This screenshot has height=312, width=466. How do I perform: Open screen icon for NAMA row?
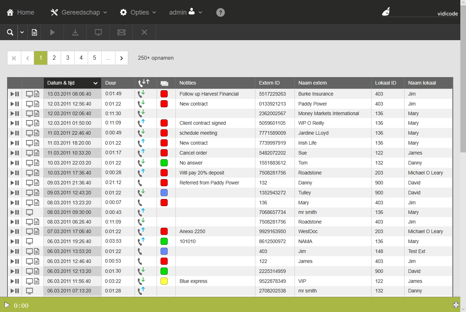[x=29, y=242]
